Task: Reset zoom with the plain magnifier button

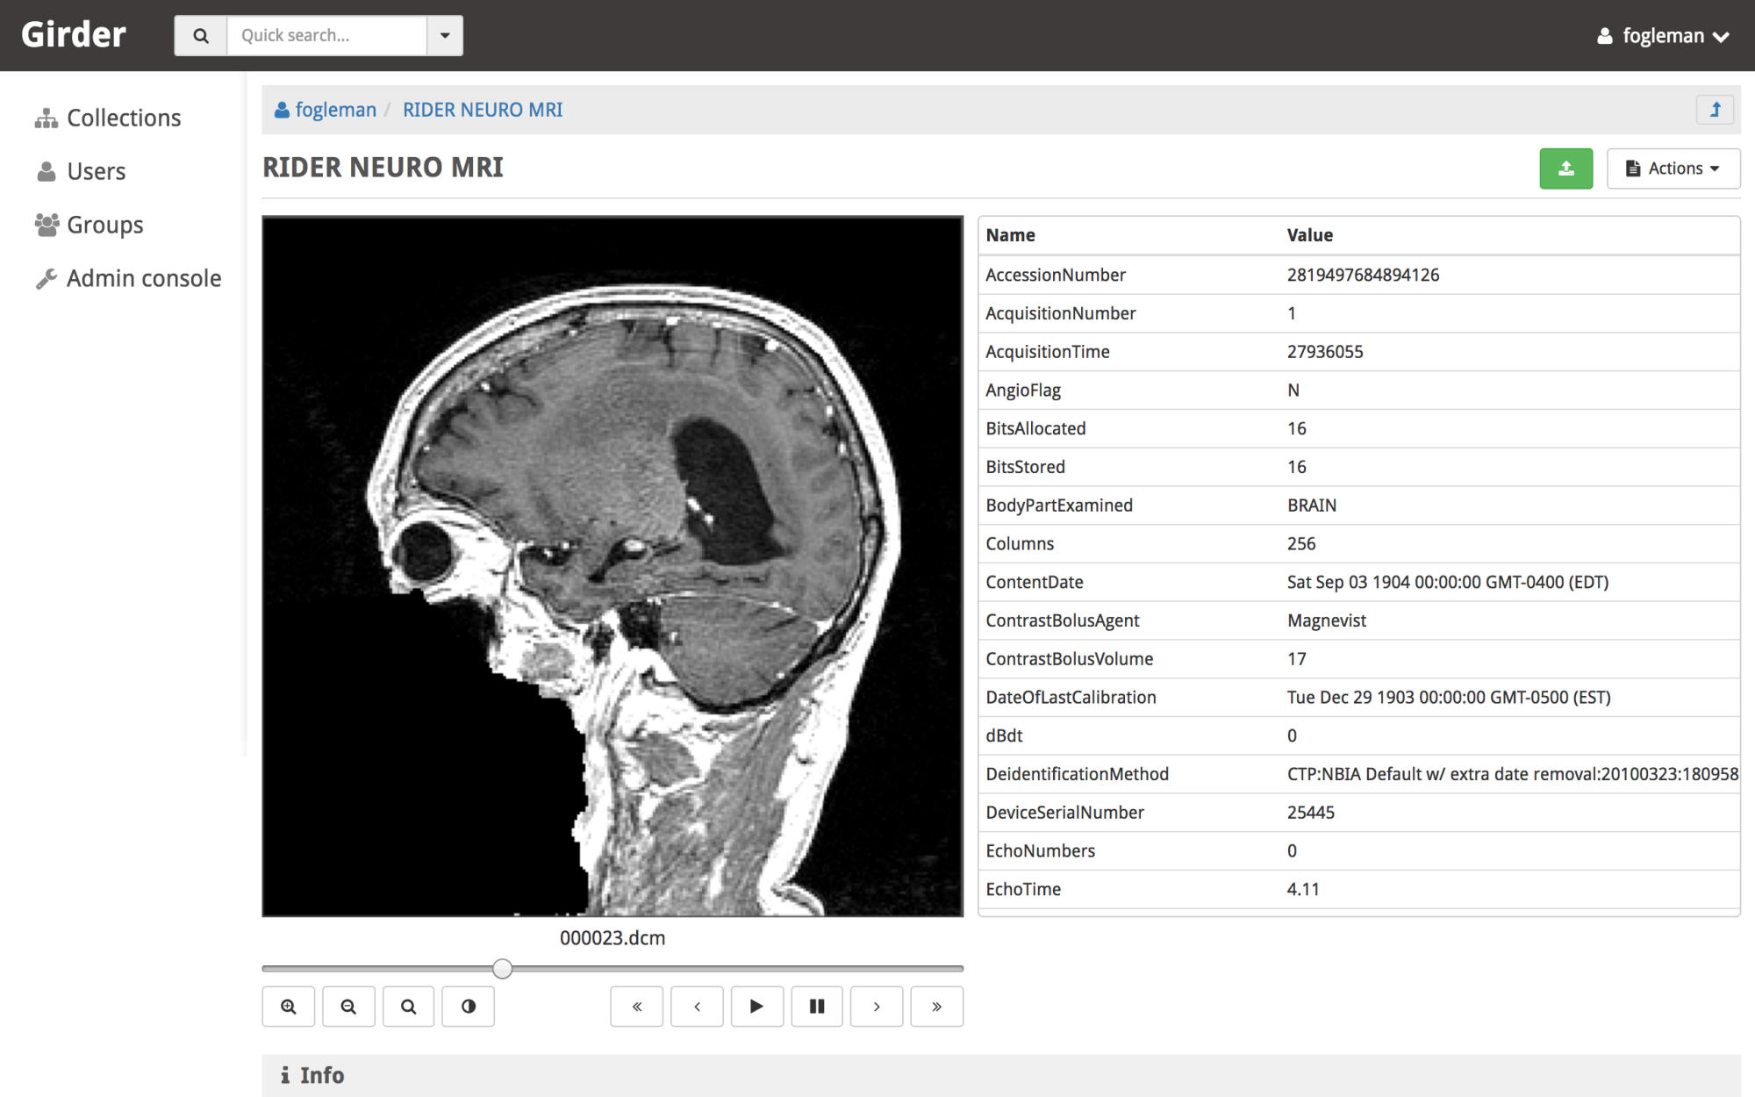Action: coord(408,1006)
